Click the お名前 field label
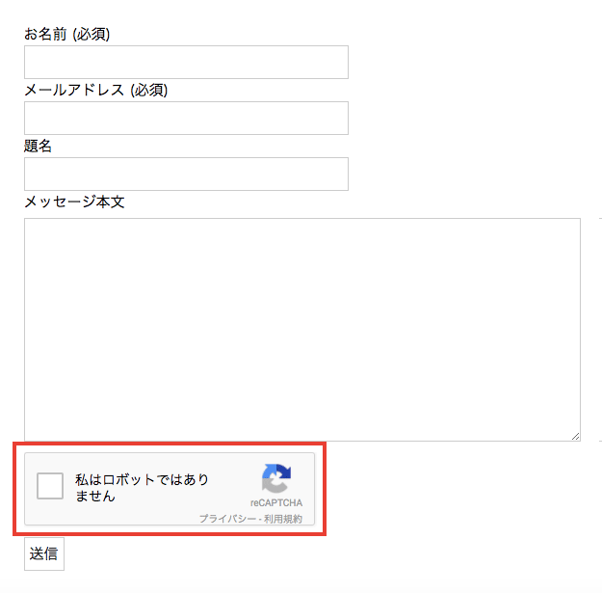This screenshot has width=602, height=593. tap(45, 34)
